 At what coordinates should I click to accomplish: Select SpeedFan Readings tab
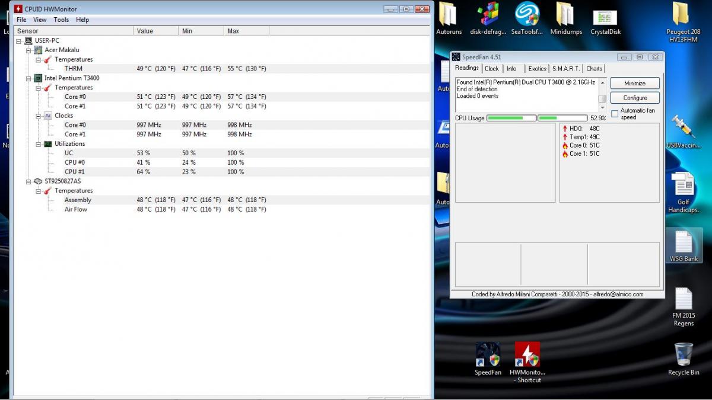[467, 68]
